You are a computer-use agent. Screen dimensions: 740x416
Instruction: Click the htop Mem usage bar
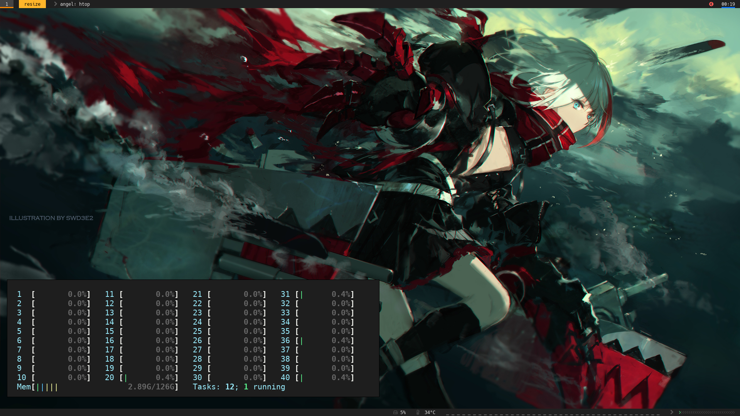coord(105,387)
